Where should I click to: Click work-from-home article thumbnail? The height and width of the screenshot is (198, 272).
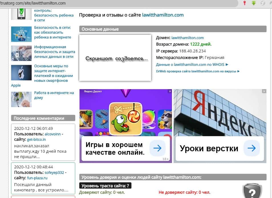click(x=21, y=99)
